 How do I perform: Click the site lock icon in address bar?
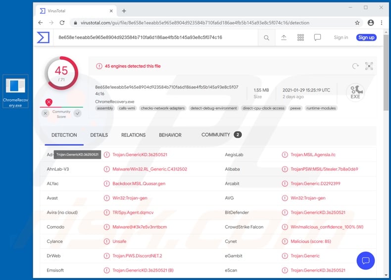point(75,23)
